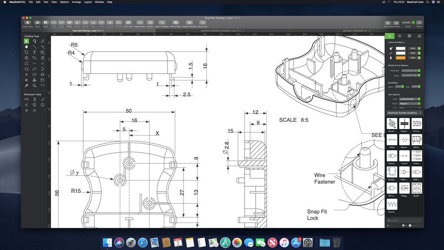
Task: Switch to Electronic Schematic document tab
Action: click(222, 31)
